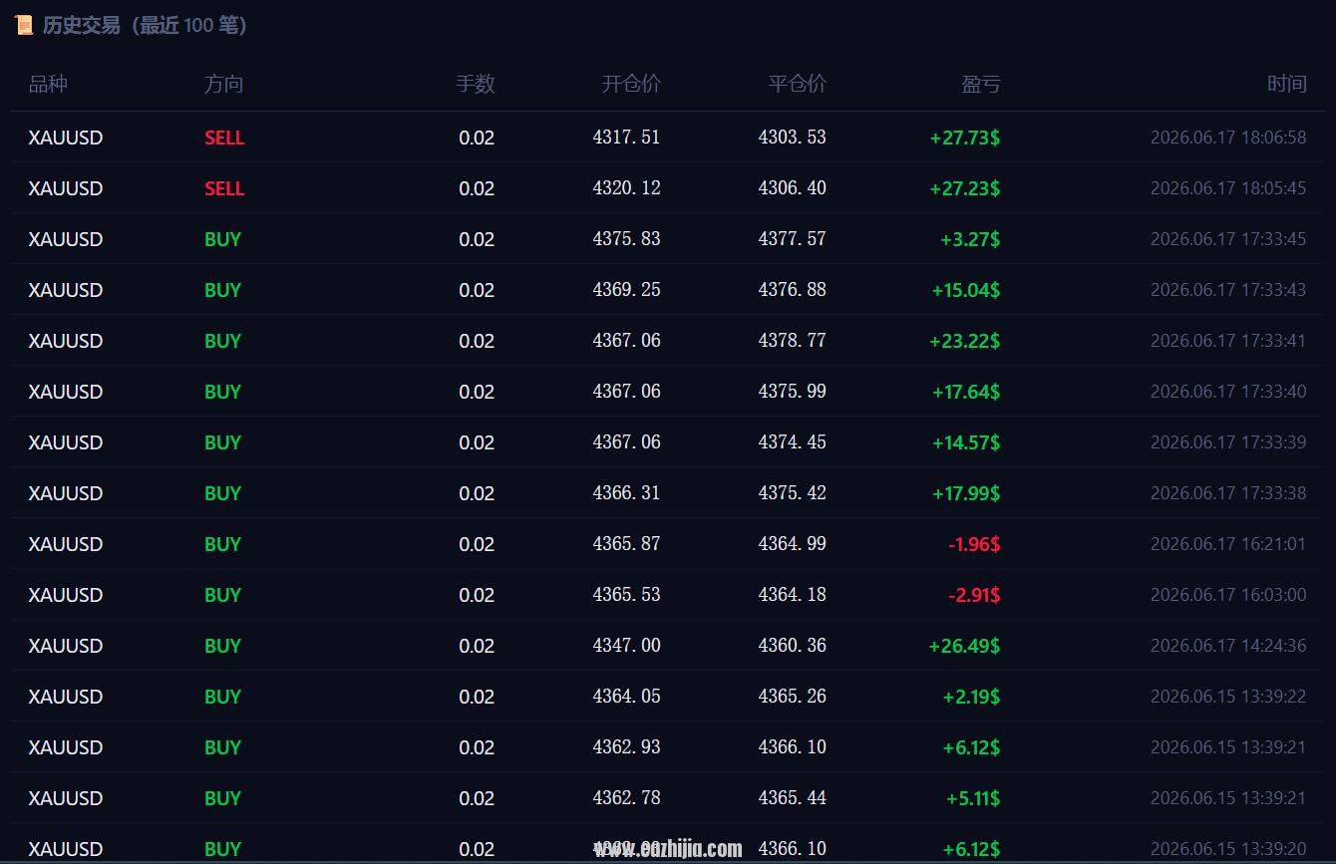Viewport: 1336px width, 864px height.
Task: Click close price 4378.77
Action: 793,341
